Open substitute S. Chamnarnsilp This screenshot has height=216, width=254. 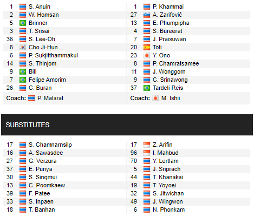(x=50, y=145)
